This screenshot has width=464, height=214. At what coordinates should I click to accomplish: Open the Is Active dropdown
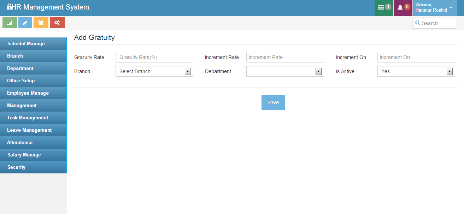click(x=416, y=71)
